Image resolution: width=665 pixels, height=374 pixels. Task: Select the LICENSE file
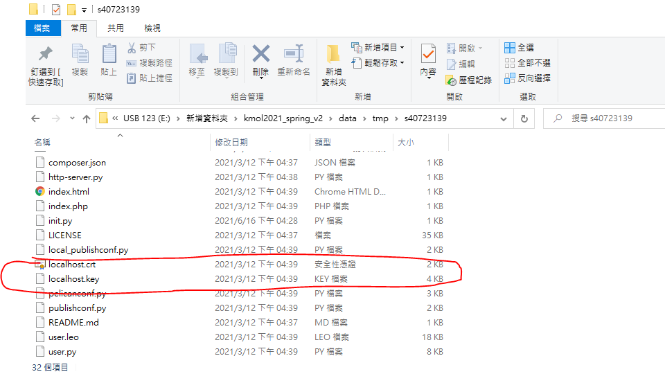(x=65, y=235)
